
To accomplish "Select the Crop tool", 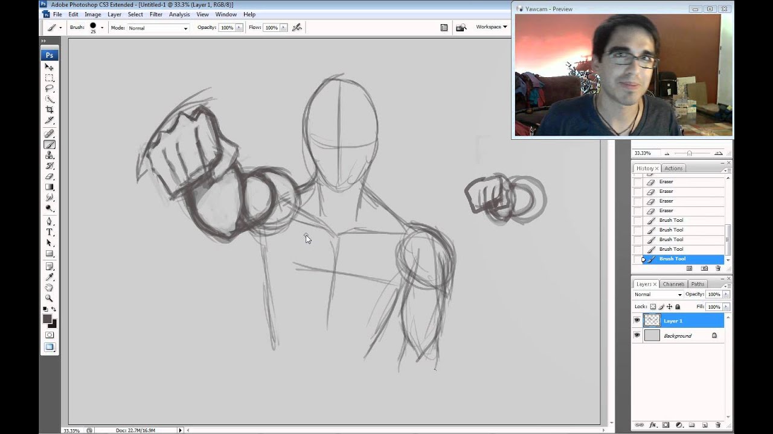I will point(50,110).
